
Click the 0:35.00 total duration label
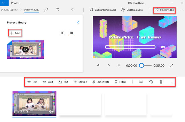coord(159,66)
